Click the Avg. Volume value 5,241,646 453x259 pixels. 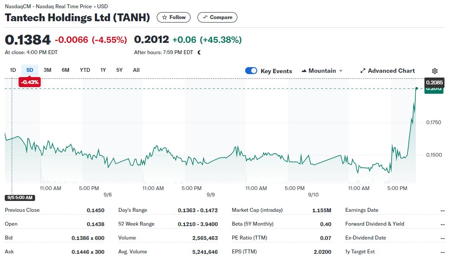click(x=205, y=252)
